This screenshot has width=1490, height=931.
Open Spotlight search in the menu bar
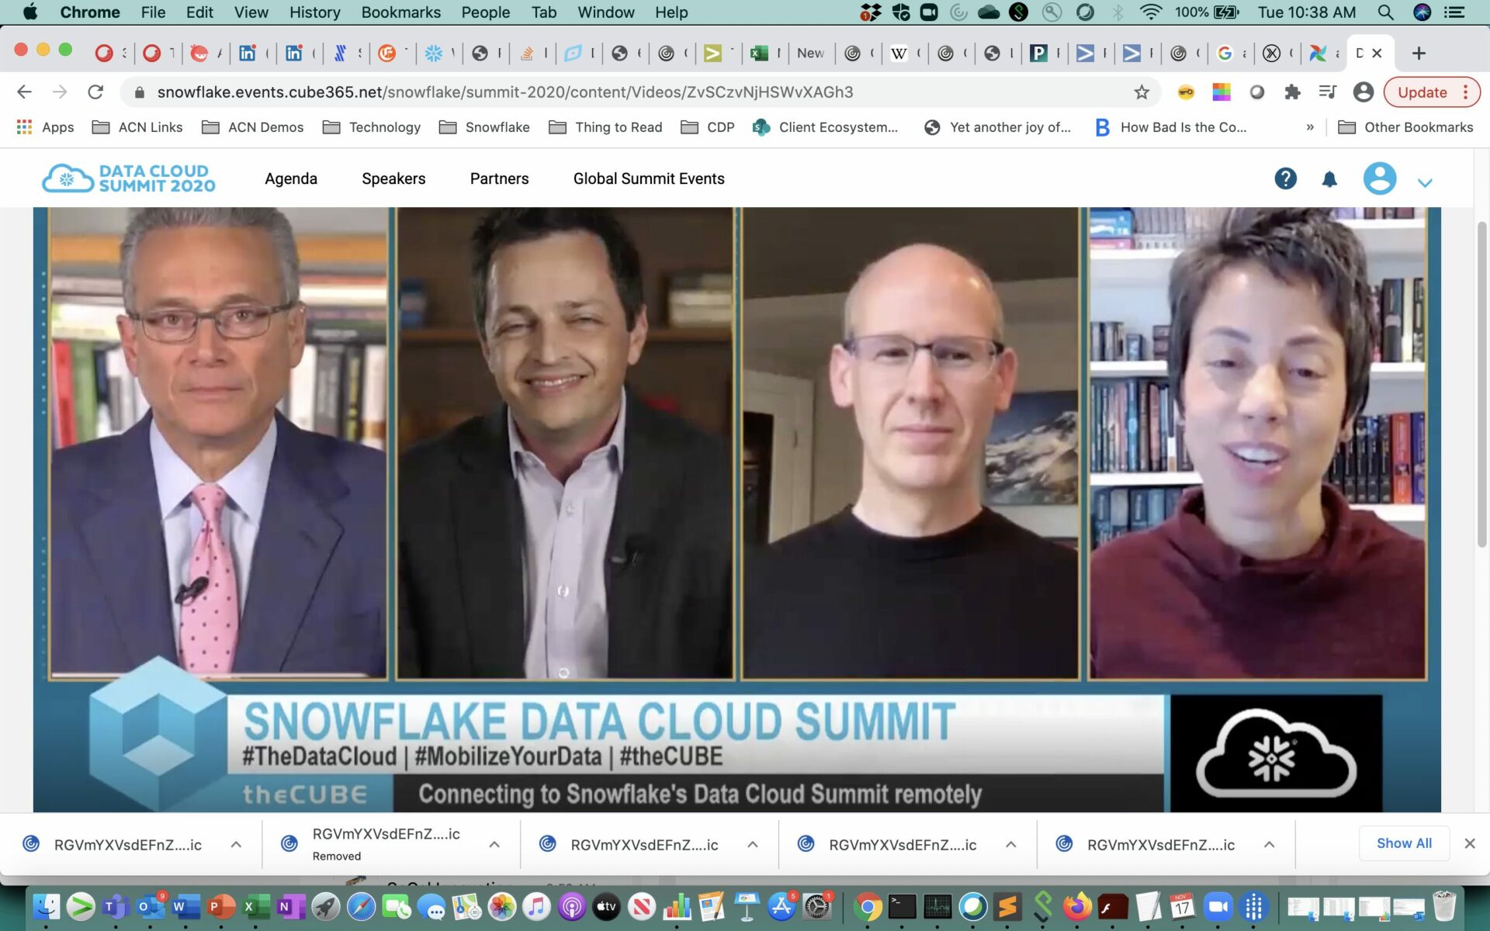click(x=1385, y=12)
